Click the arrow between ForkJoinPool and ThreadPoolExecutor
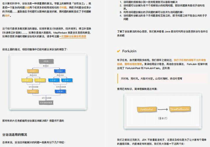 [163, 109]
